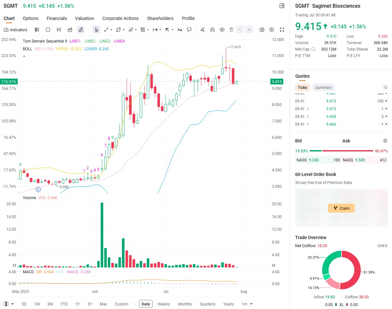This screenshot has width=392, height=309.
Task: Open the trend line tool dropdown arrow
Action: click(x=111, y=30)
